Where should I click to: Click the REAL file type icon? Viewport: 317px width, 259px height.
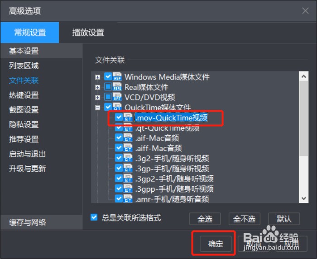(x=117, y=87)
